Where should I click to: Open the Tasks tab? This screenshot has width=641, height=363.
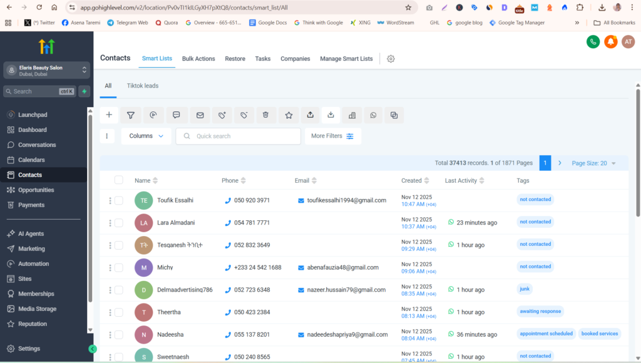click(263, 59)
